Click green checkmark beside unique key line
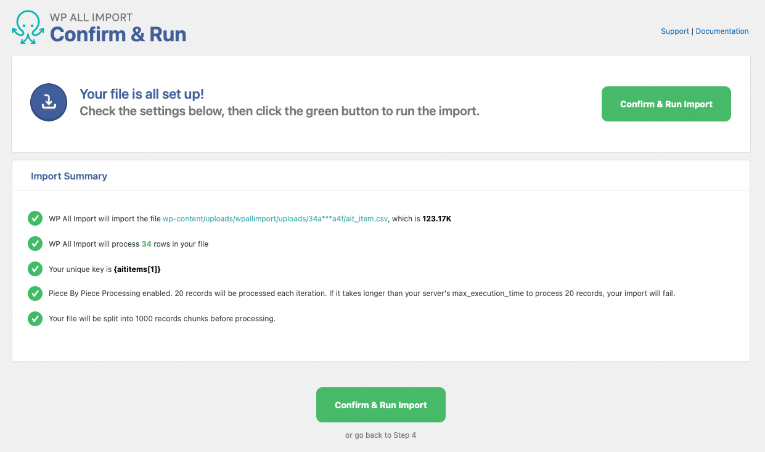Image resolution: width=765 pixels, height=452 pixels. tap(35, 269)
